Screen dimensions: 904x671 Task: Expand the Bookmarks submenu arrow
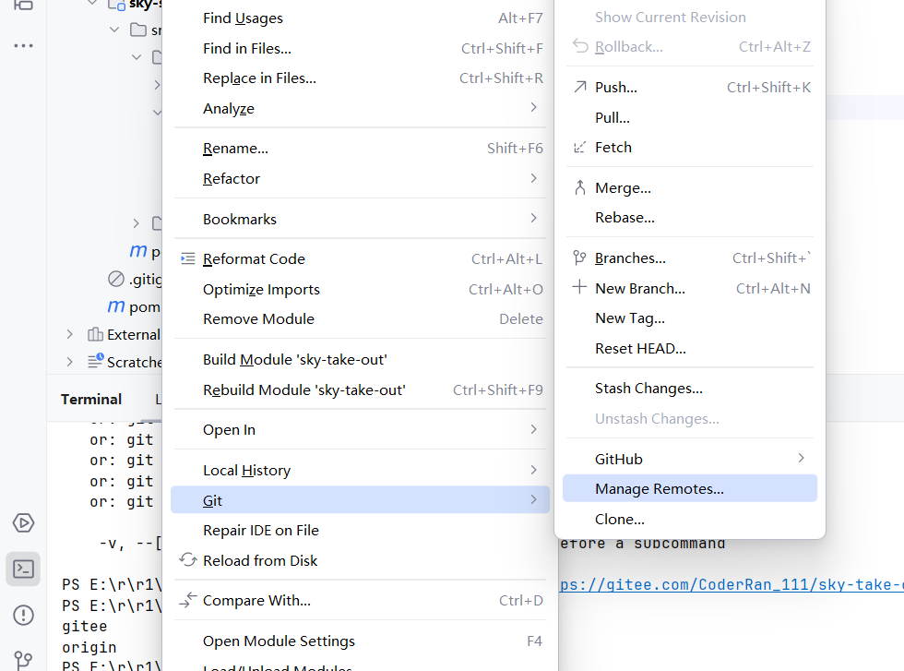click(533, 218)
